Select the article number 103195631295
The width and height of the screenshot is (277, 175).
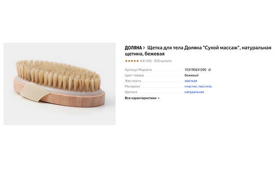pos(195,70)
